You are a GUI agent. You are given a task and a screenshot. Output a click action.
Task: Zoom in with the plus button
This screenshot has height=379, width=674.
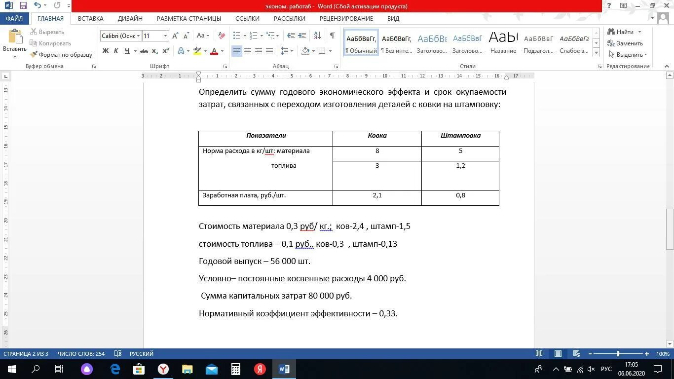point(646,354)
